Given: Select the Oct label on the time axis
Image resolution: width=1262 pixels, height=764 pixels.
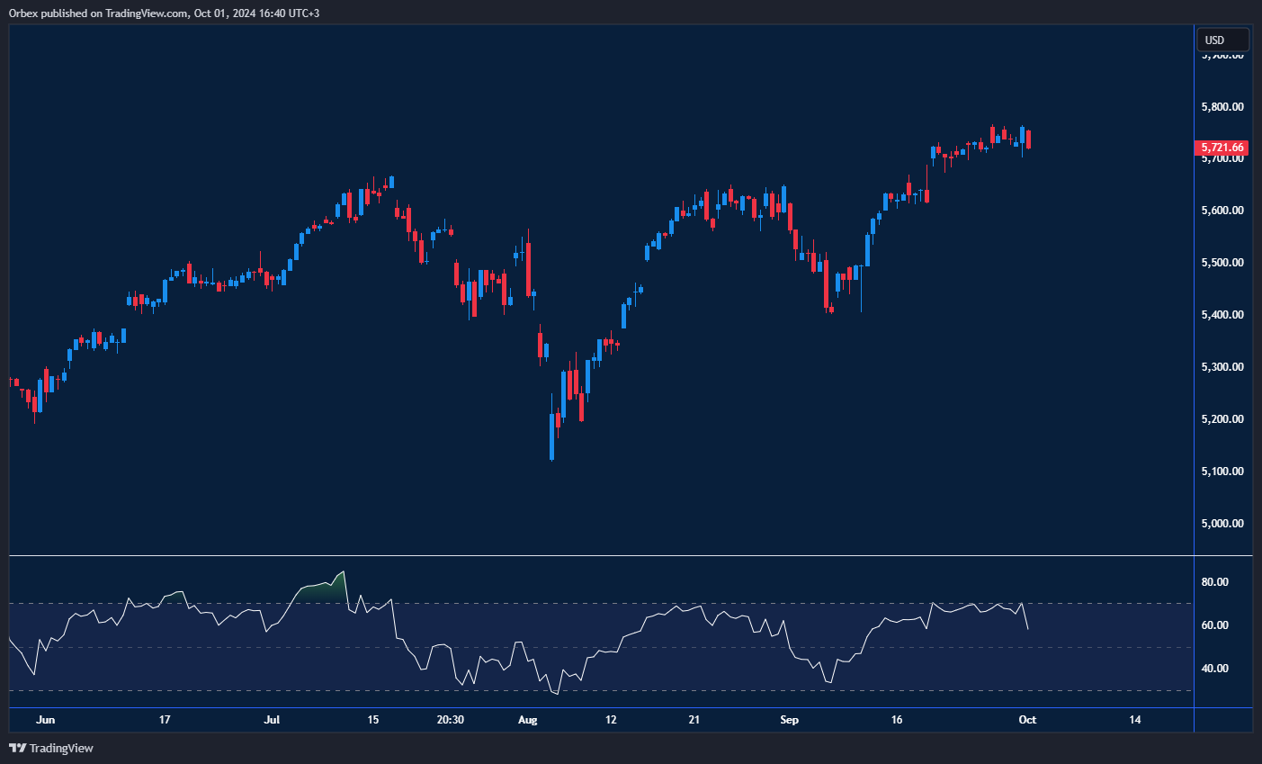Looking at the screenshot, I should 1026,720.
